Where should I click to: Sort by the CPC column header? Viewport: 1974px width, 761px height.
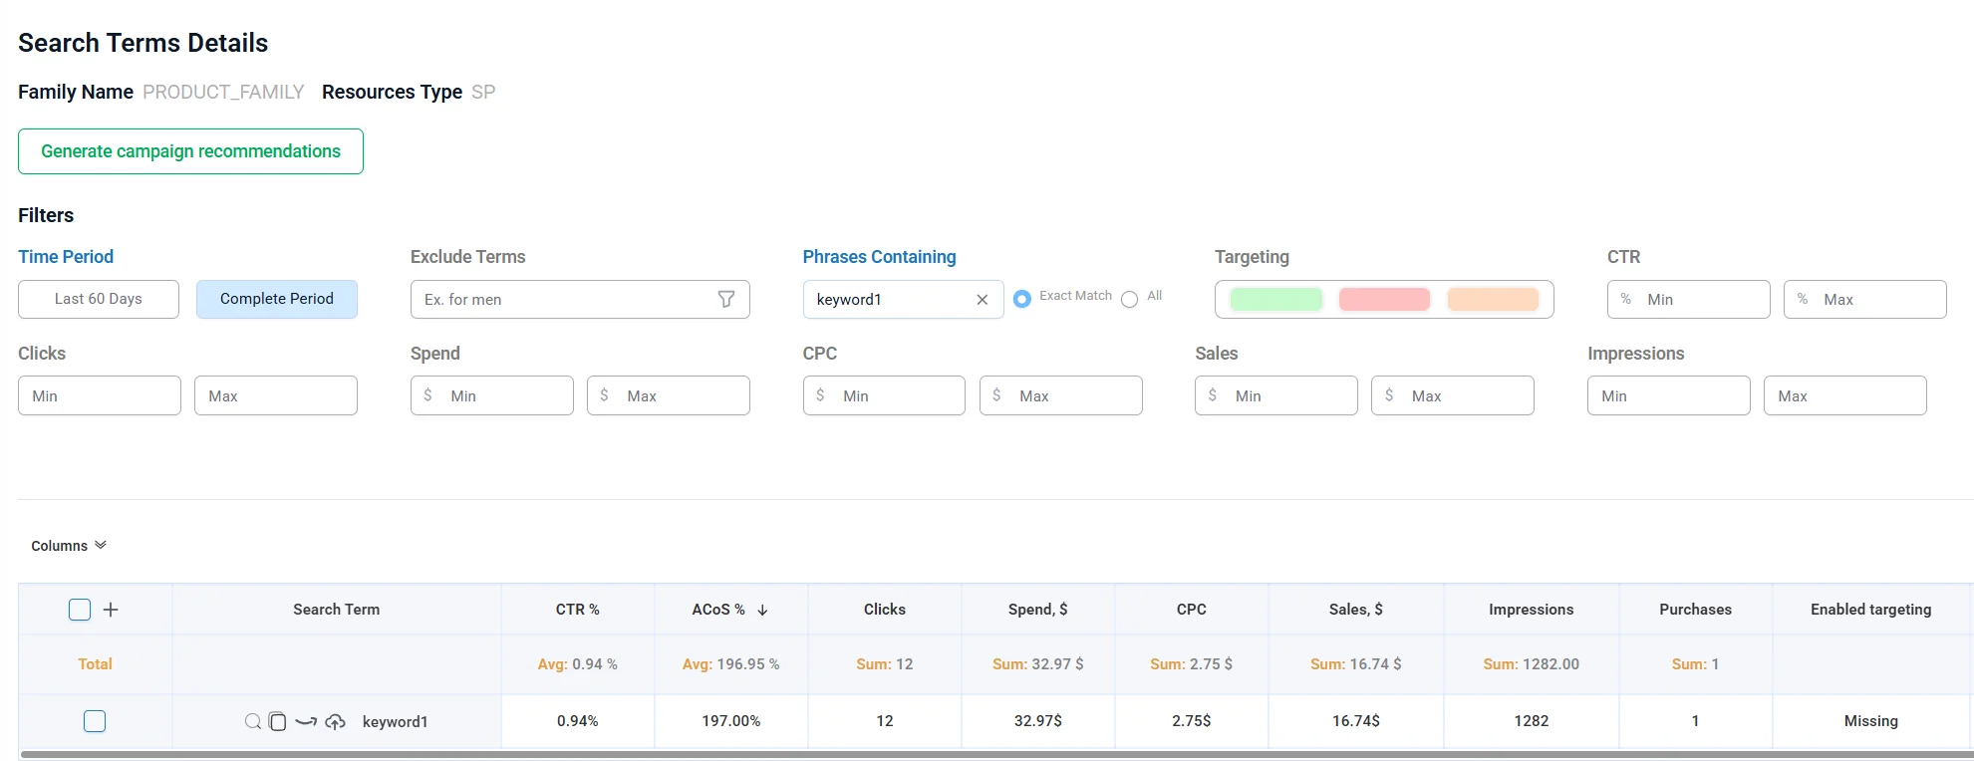[x=1192, y=610]
